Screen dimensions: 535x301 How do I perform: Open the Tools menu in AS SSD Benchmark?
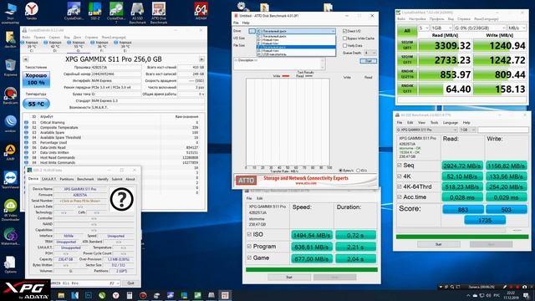point(434,123)
